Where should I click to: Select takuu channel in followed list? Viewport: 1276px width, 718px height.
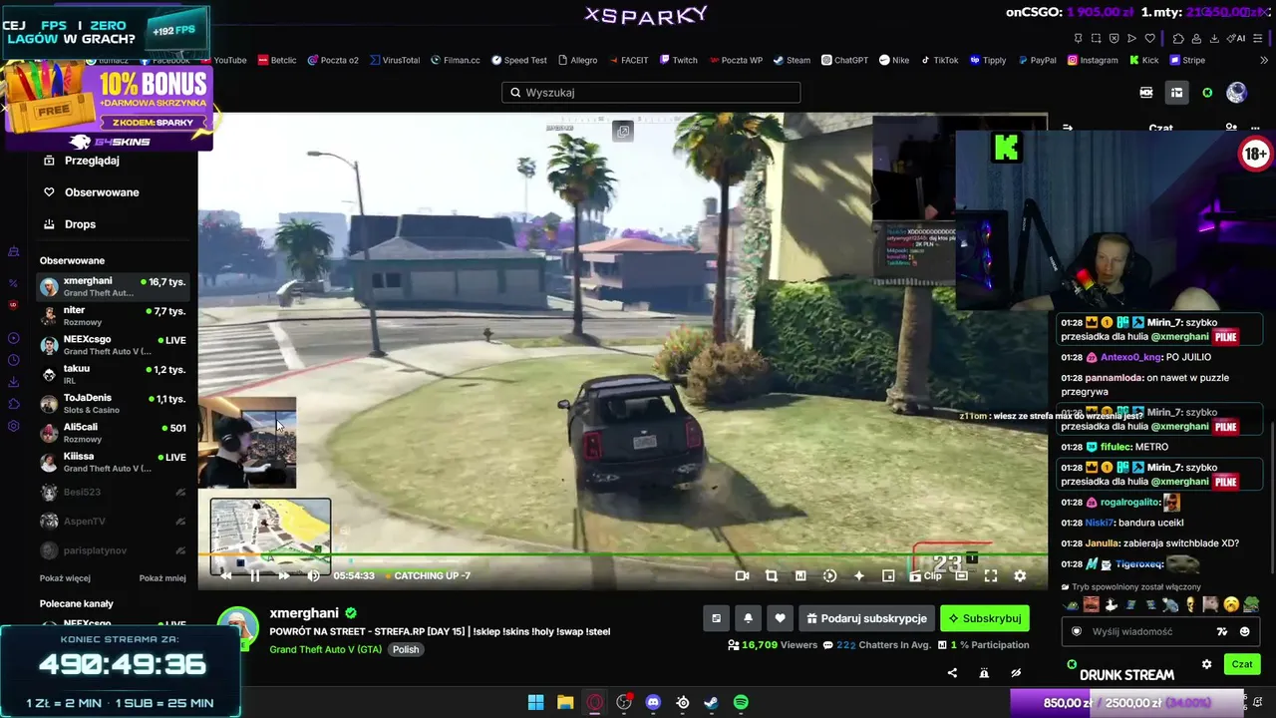pos(113,374)
